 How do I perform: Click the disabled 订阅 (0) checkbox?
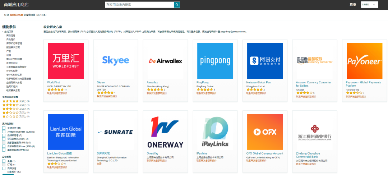click(x=4, y=165)
